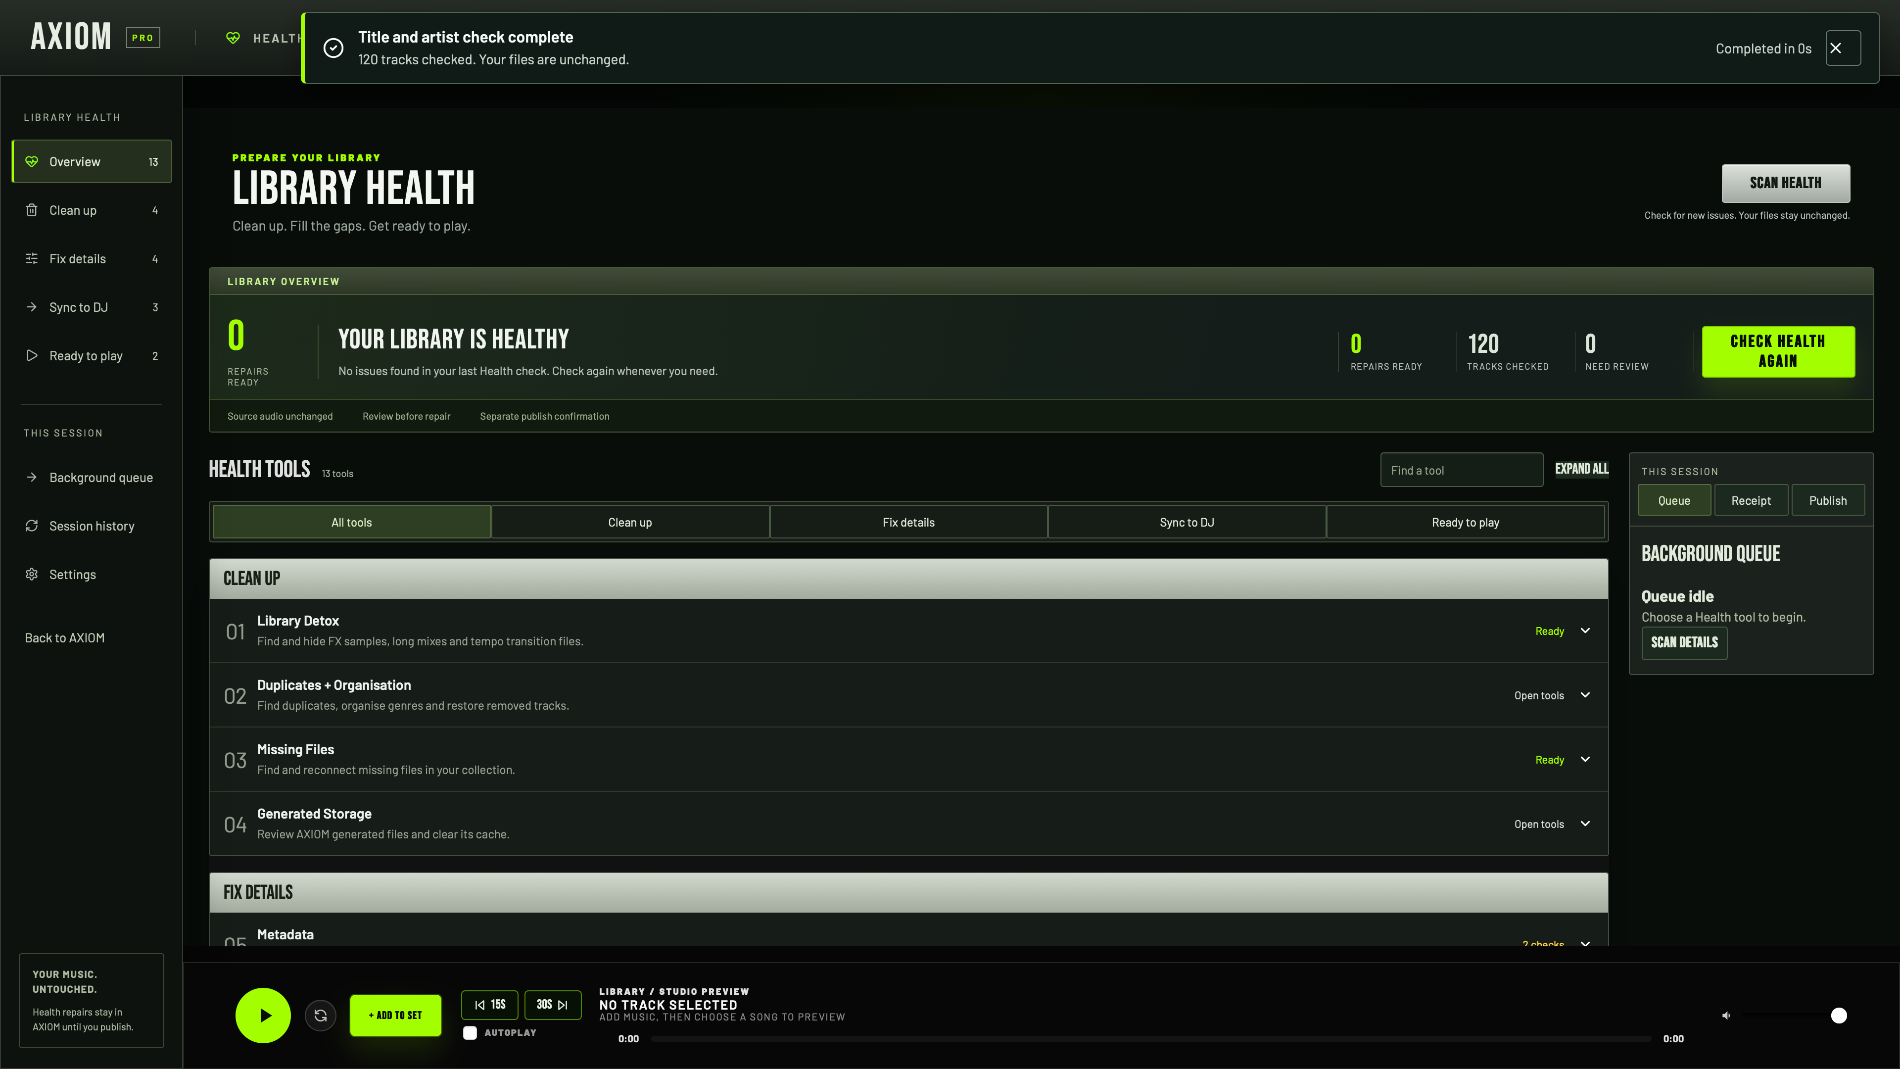1900x1069 pixels.
Task: Open the Publish session tab
Action: 1828,500
